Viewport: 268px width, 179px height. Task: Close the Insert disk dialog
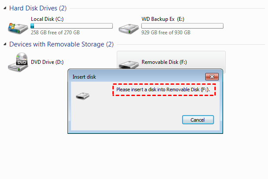coord(212,77)
